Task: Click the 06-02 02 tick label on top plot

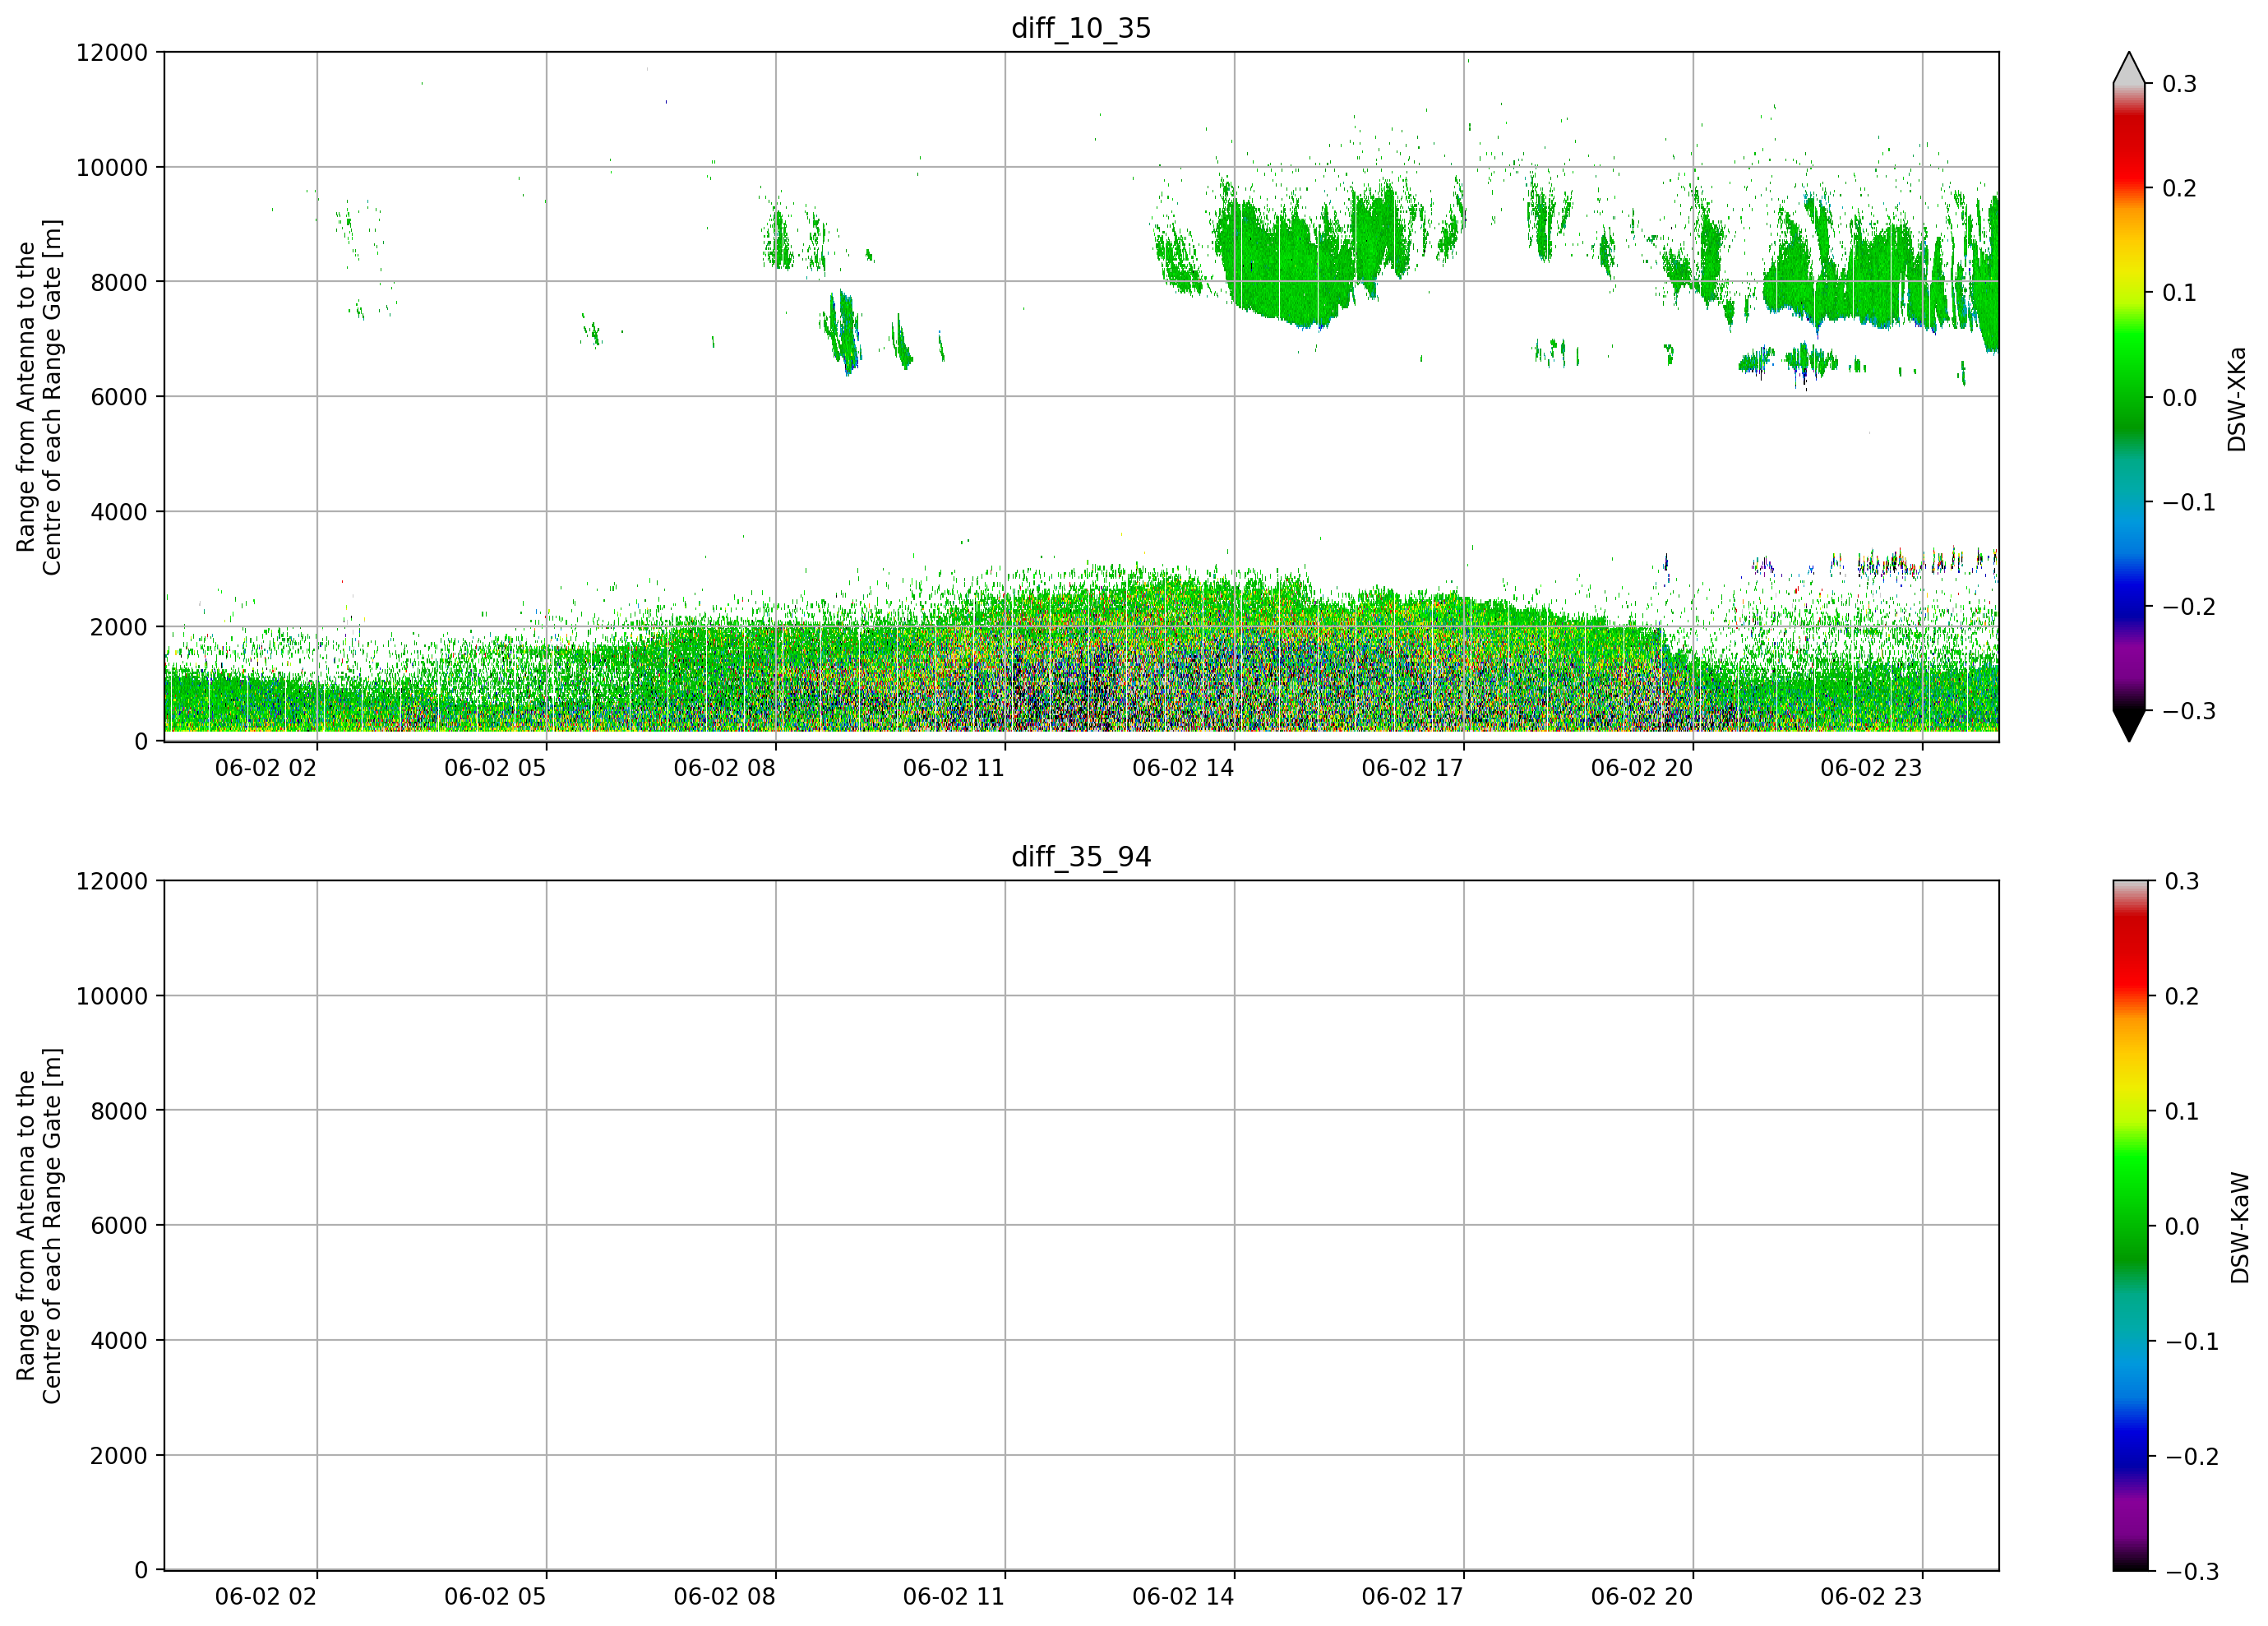Action: coord(265,768)
